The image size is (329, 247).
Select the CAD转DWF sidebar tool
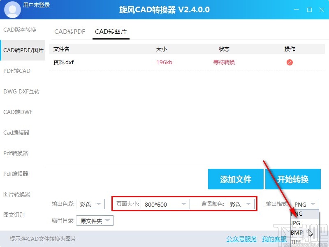(x=18, y=112)
